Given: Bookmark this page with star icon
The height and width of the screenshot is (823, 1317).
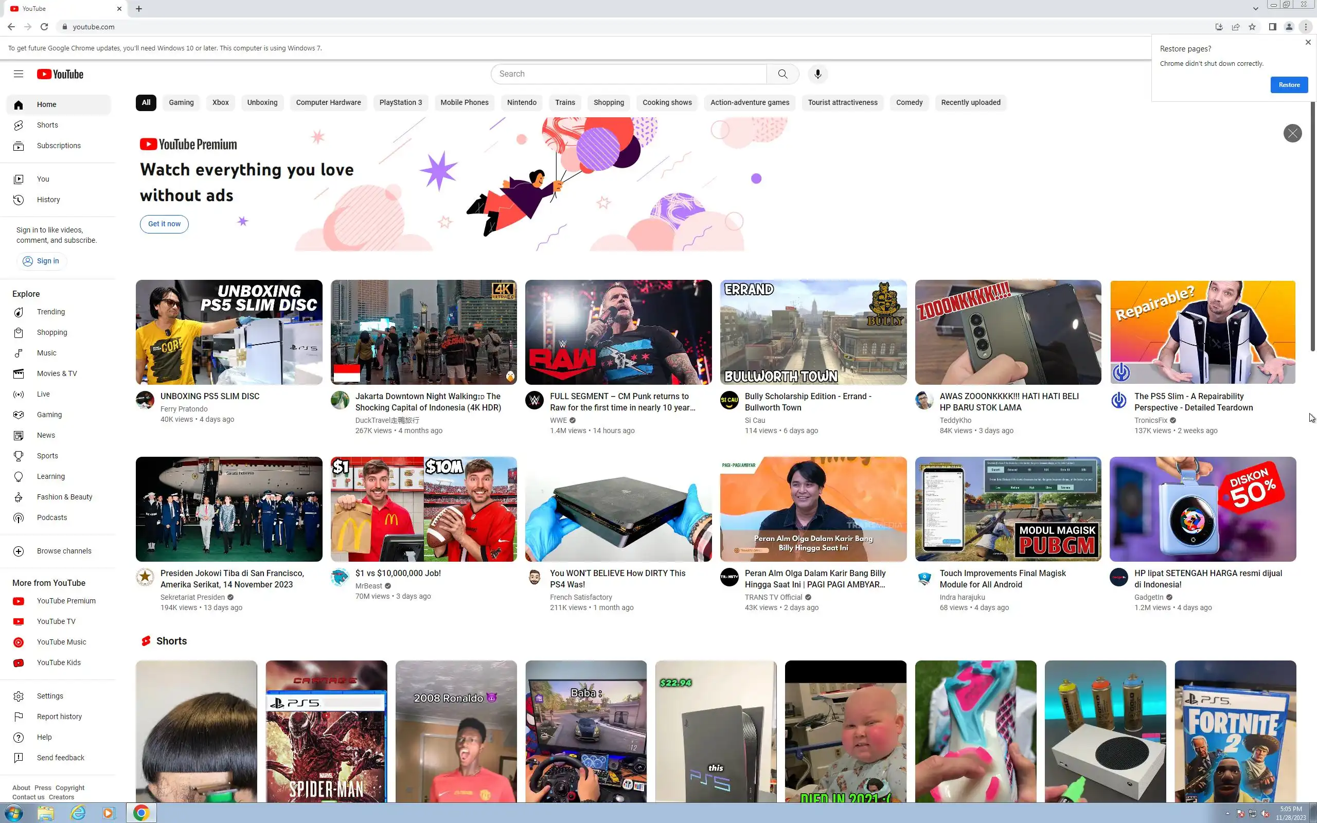Looking at the screenshot, I should coord(1252,27).
